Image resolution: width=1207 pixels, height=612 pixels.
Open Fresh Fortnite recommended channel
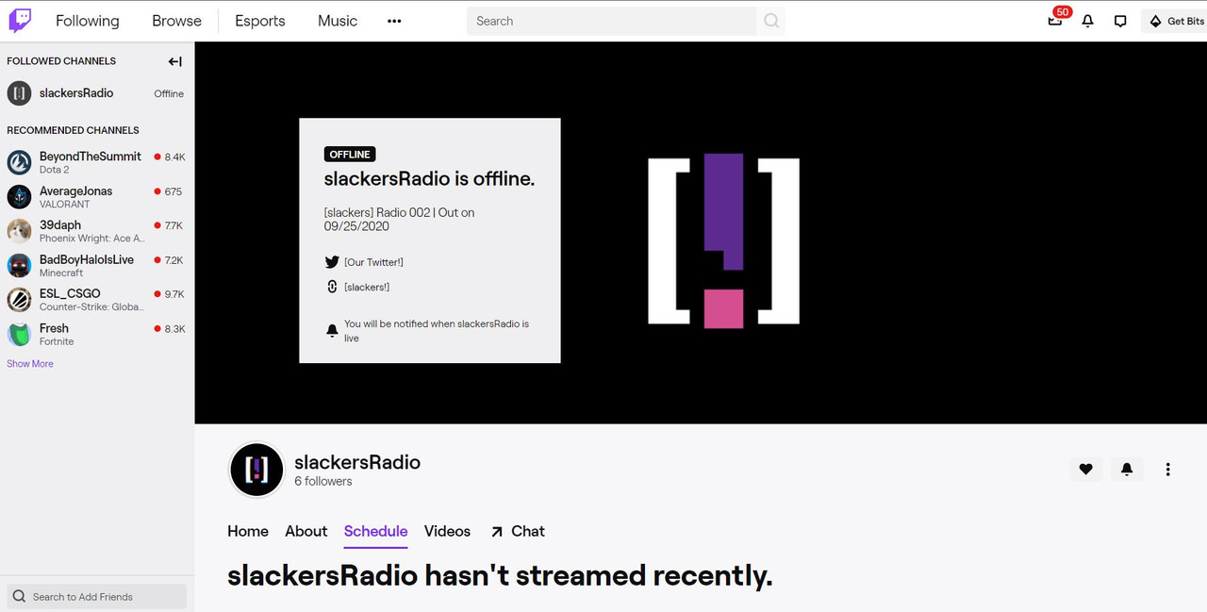coord(97,335)
